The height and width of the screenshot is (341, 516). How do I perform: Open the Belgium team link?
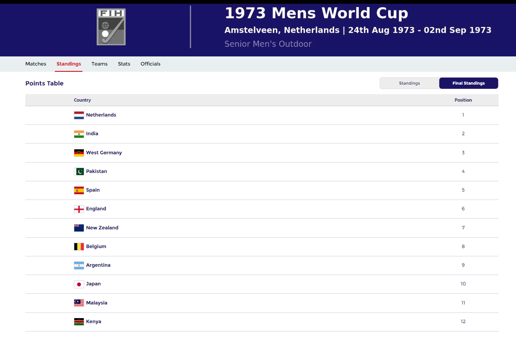point(96,246)
